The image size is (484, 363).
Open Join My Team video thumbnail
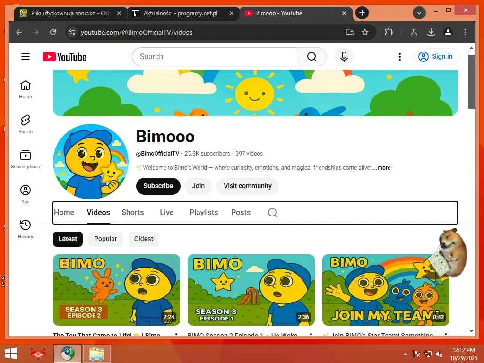[386, 290]
